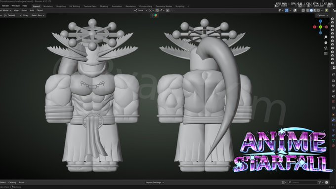The image size is (336, 189).
Task: Switch to the UV Editing workspace tab
Action: tap(74, 6)
